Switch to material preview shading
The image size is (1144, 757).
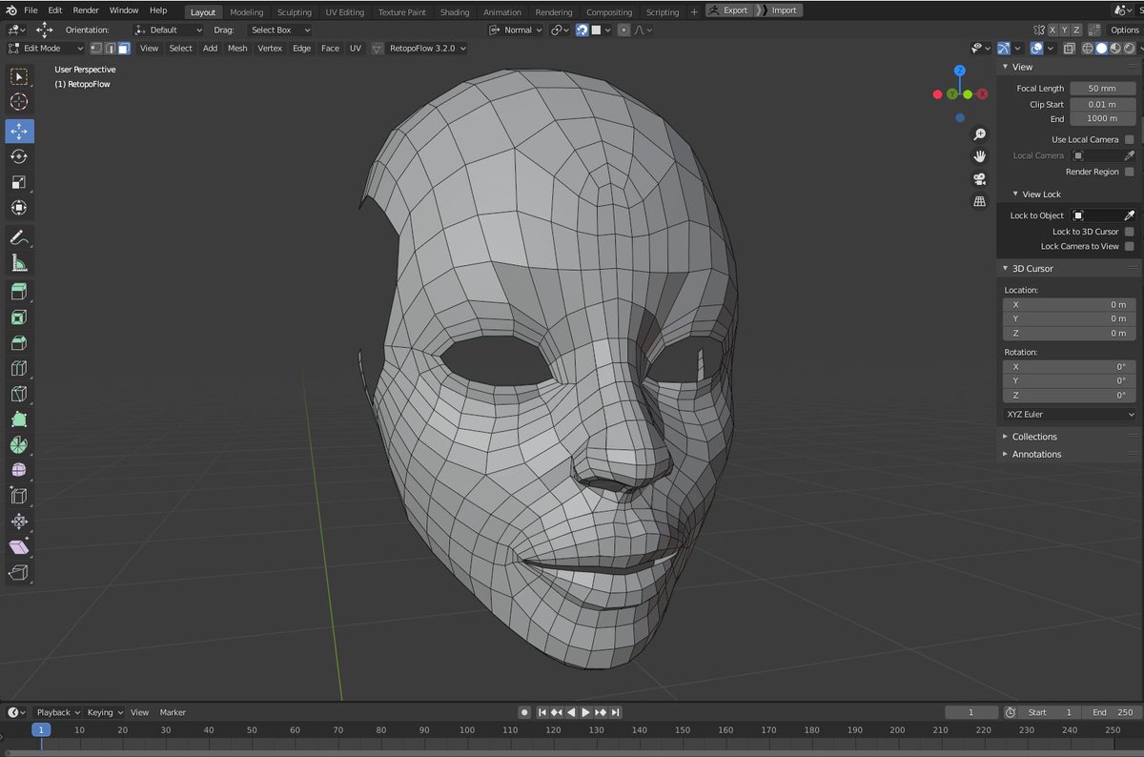[1115, 48]
